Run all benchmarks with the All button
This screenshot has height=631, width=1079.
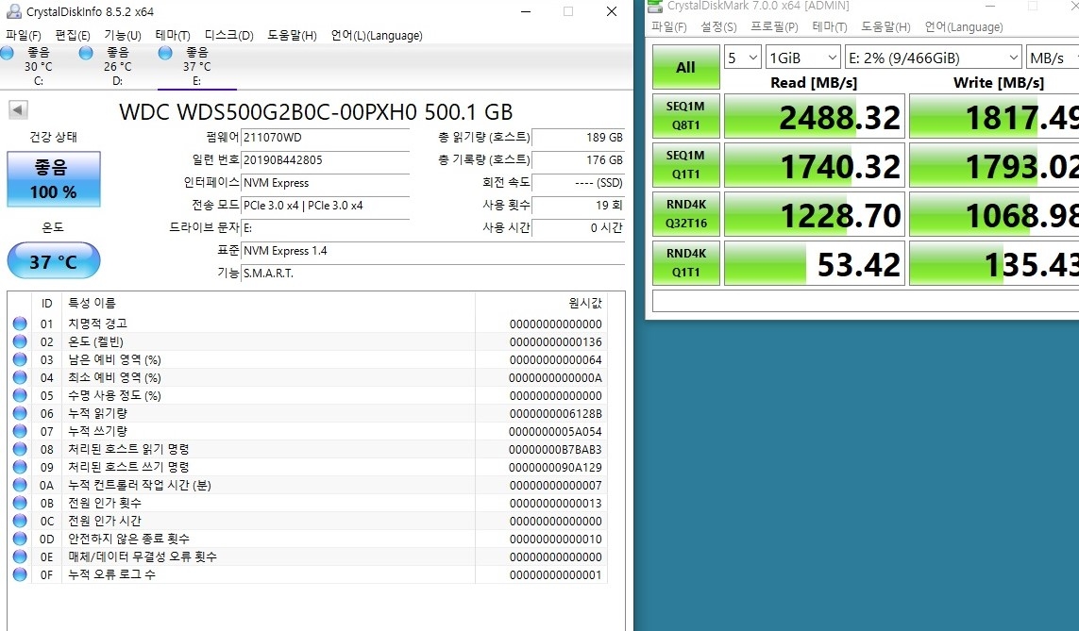point(686,67)
